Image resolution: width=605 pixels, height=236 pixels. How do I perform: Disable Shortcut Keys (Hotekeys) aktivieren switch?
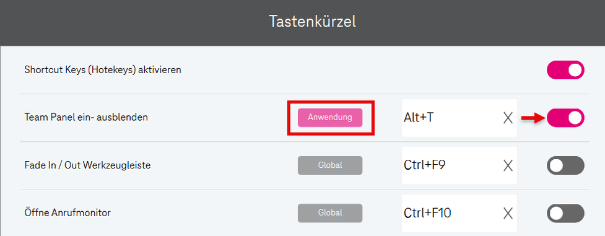tap(565, 70)
